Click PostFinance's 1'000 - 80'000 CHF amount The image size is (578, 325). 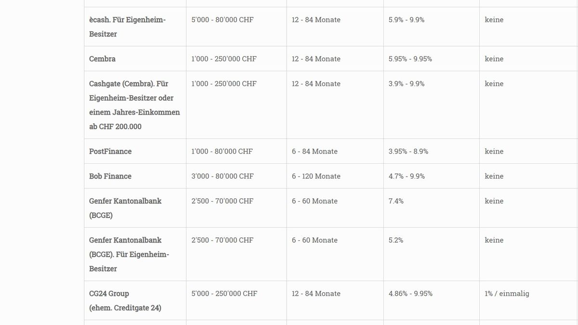222,151
